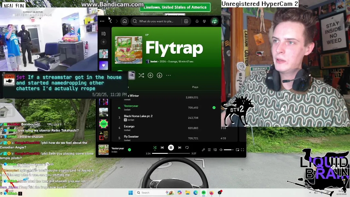Select the Plays column header

195,87
